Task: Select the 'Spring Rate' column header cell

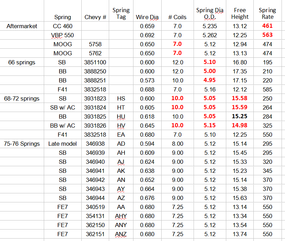Action: [267, 14]
